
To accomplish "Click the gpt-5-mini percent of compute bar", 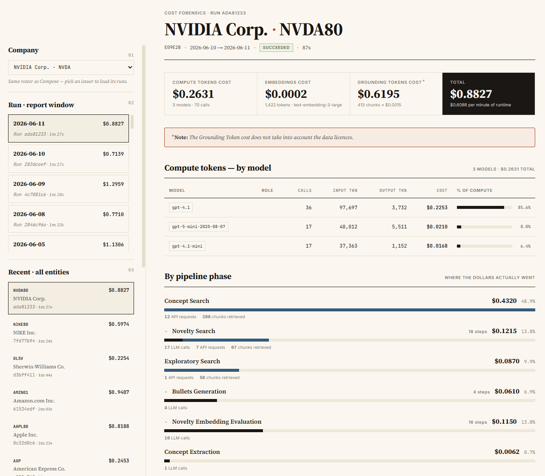I will click(484, 227).
